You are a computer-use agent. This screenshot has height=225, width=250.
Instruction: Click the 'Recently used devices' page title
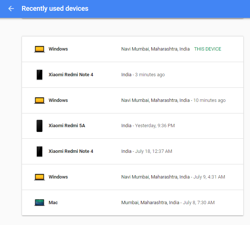pos(55,9)
